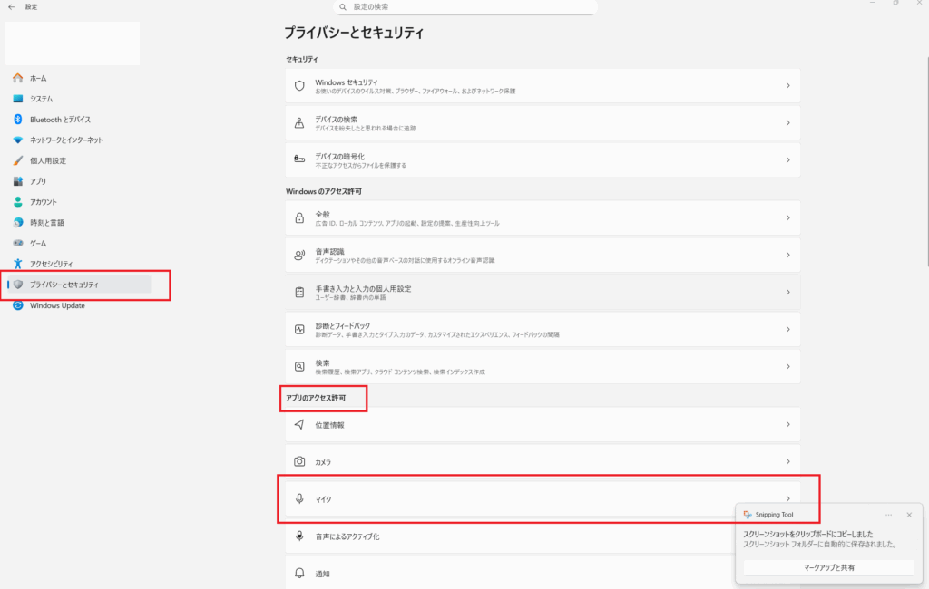This screenshot has height=589, width=929.
Task: Click the Windows セキュリティ shield icon
Action: coord(299,85)
